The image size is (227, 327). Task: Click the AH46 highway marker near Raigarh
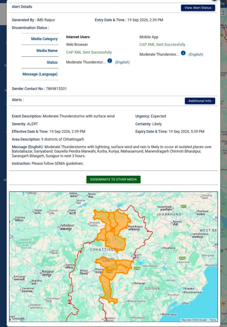coord(137,268)
